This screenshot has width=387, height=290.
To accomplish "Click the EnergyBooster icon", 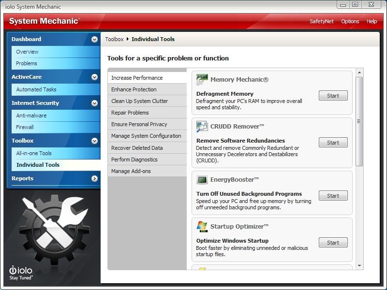I will pyautogui.click(x=202, y=180).
